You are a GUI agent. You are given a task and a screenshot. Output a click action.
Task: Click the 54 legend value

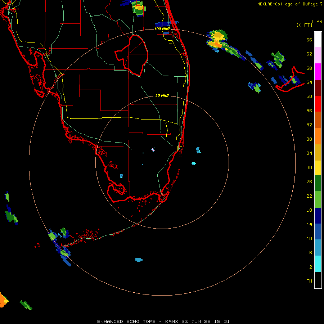tap(309, 82)
